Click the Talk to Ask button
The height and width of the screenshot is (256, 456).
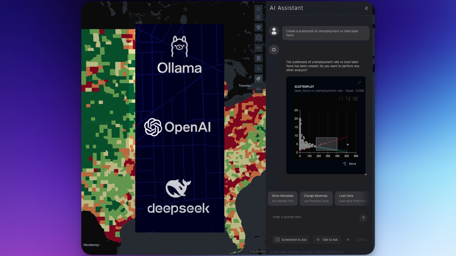tap(327, 240)
